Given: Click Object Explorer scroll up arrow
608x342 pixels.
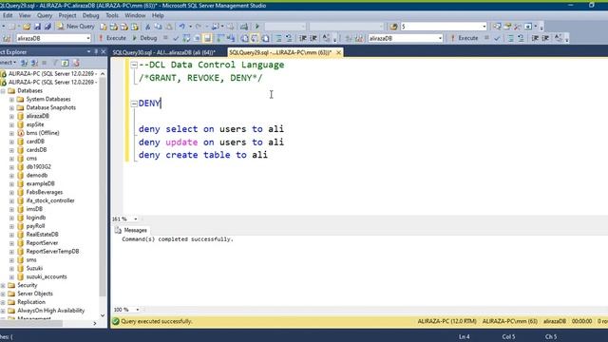Looking at the screenshot, I should click(103, 74).
